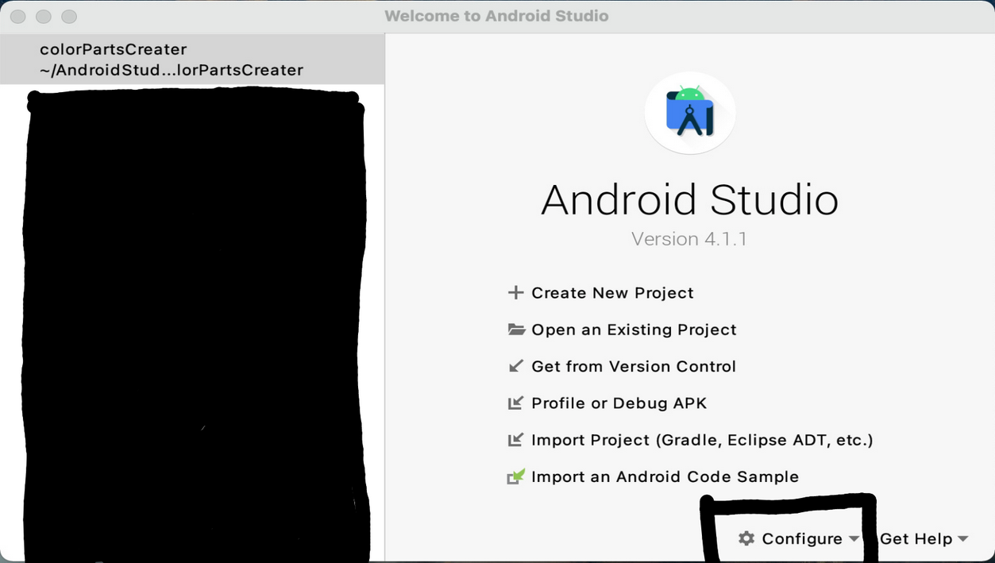Open an Existing Project
995x563 pixels.
tap(634, 330)
